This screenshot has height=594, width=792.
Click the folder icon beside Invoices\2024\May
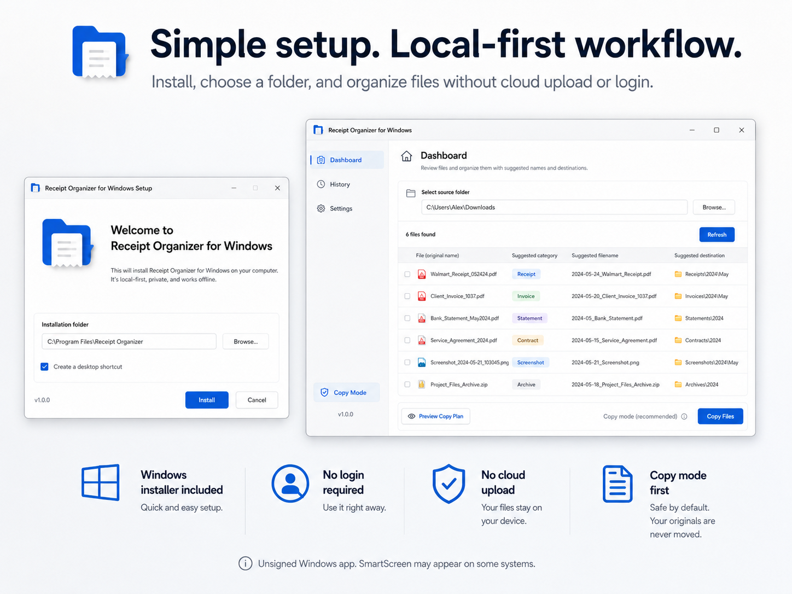pyautogui.click(x=678, y=296)
